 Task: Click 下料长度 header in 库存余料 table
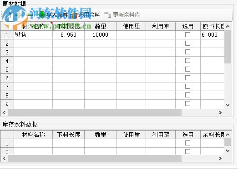68,135
